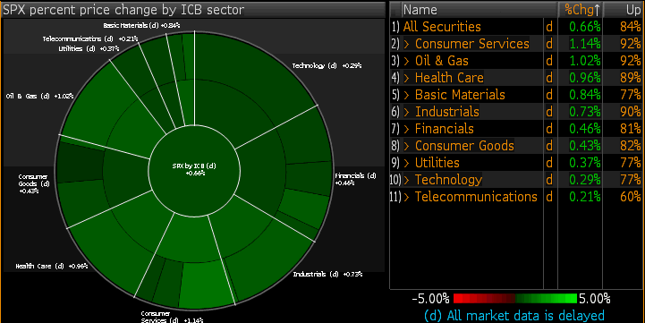Click the 60% Up value
The width and height of the screenshot is (645, 323).
click(630, 197)
